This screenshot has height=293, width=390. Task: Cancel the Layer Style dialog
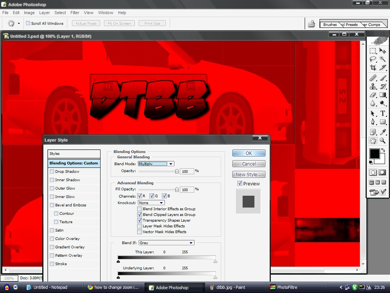[249, 164]
